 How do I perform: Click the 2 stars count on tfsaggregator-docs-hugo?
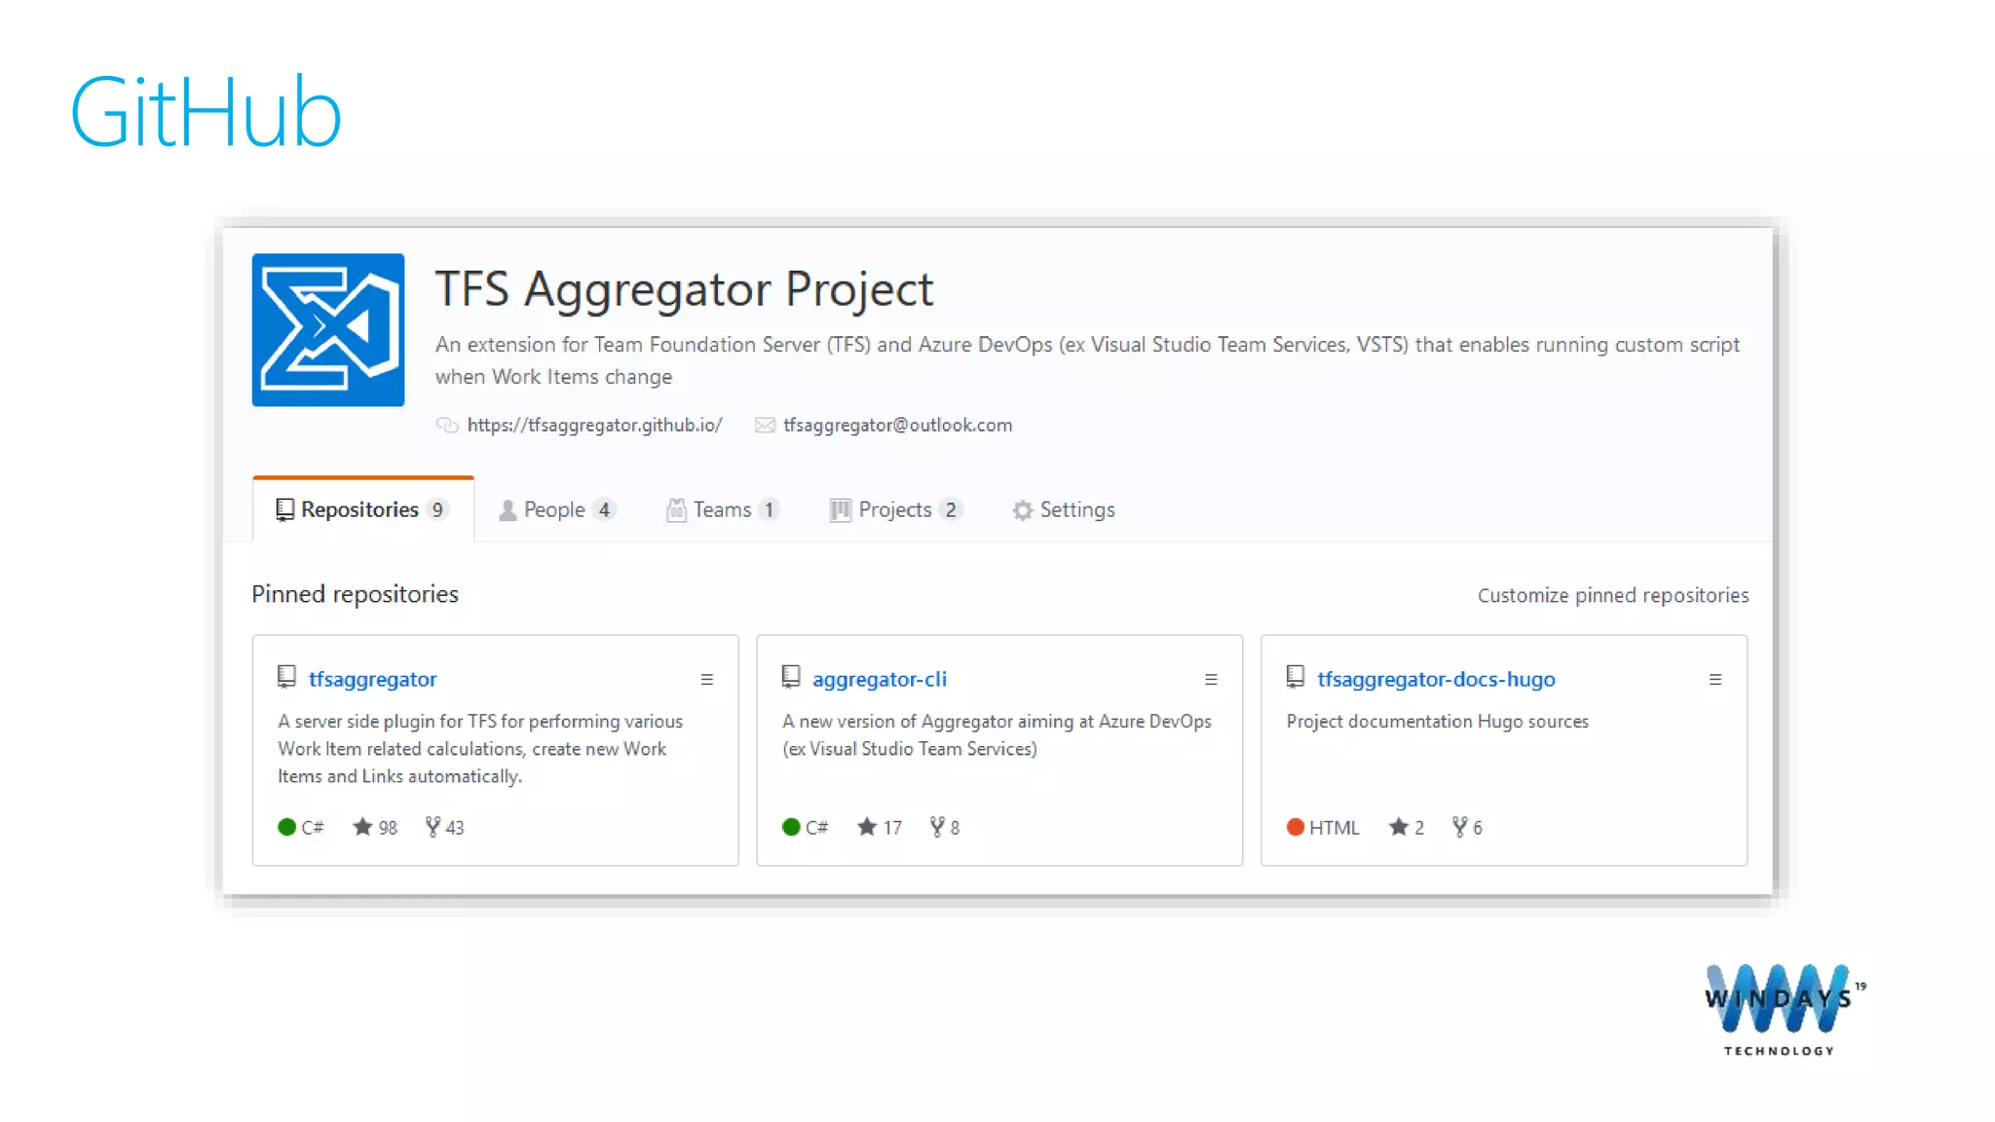tap(1408, 827)
